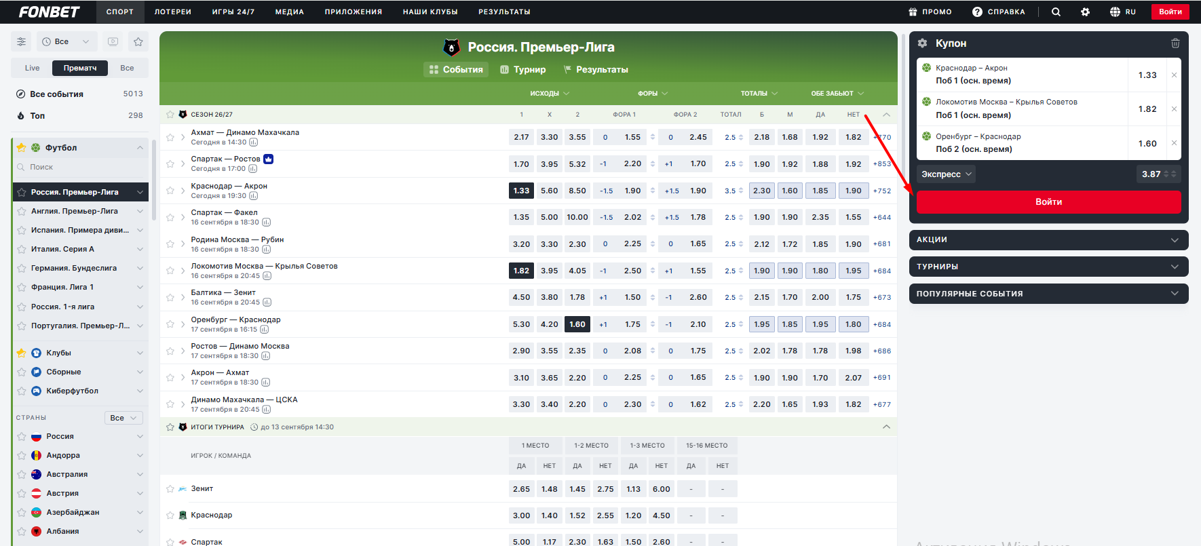Screen dimensions: 1201x546
Task: Adjust the coupon odds 3.87 stepper
Action: click(x=1170, y=174)
